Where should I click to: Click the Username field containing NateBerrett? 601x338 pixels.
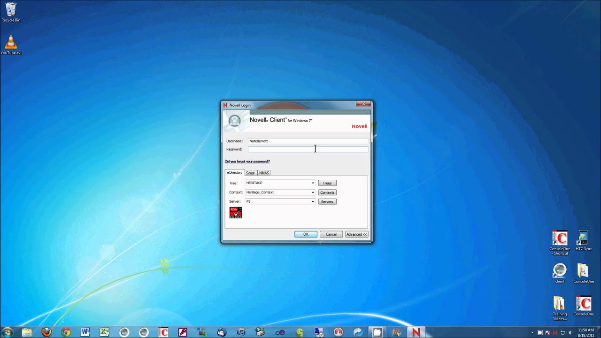[308, 141]
